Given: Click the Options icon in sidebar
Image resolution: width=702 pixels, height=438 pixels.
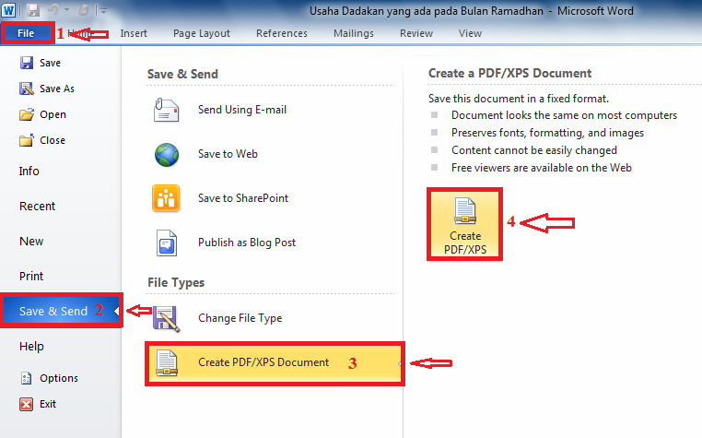Looking at the screenshot, I should pos(27,378).
